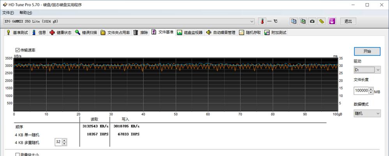Open the 随机存取 random access tab
389x156 pixels.
250,32
